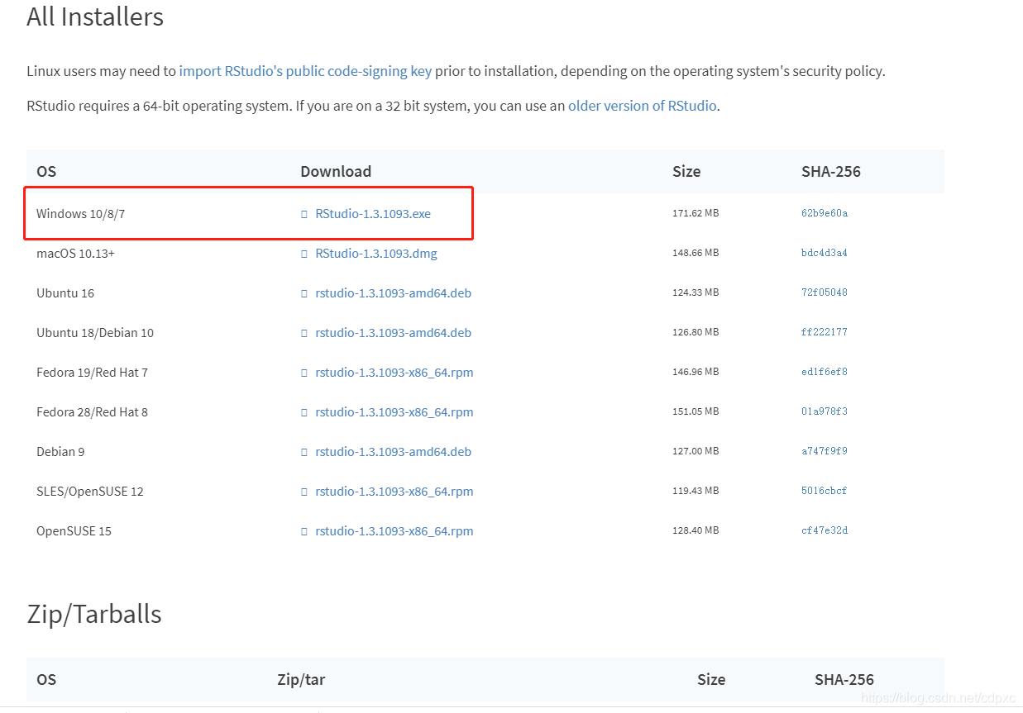
Task: Click download icon in the Ubuntu 16 row
Action: pos(304,293)
